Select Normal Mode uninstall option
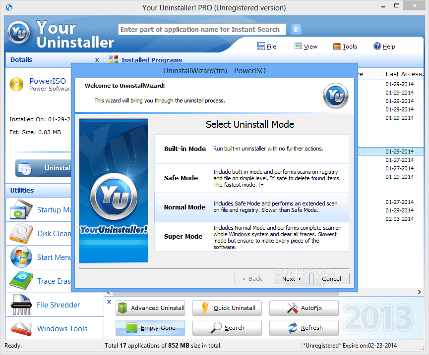Screen dimensions: 429x355 (x=252, y=207)
